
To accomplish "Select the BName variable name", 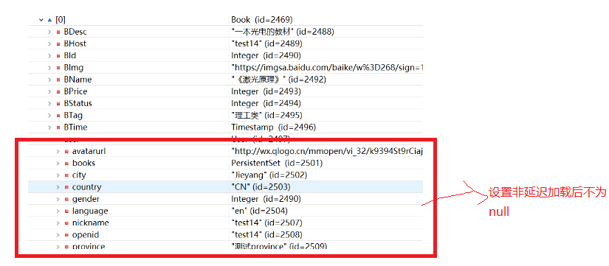I will (78, 80).
